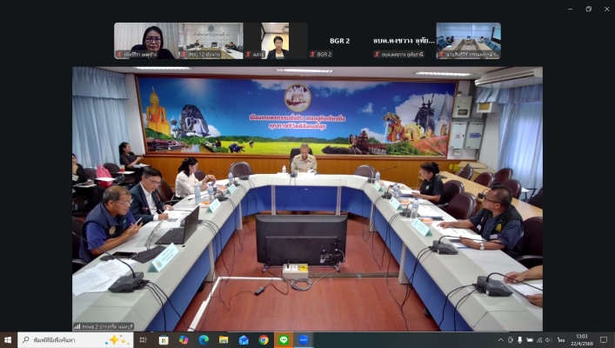Open the notification center icon
This screenshot has height=348, width=615.
coord(604,340)
